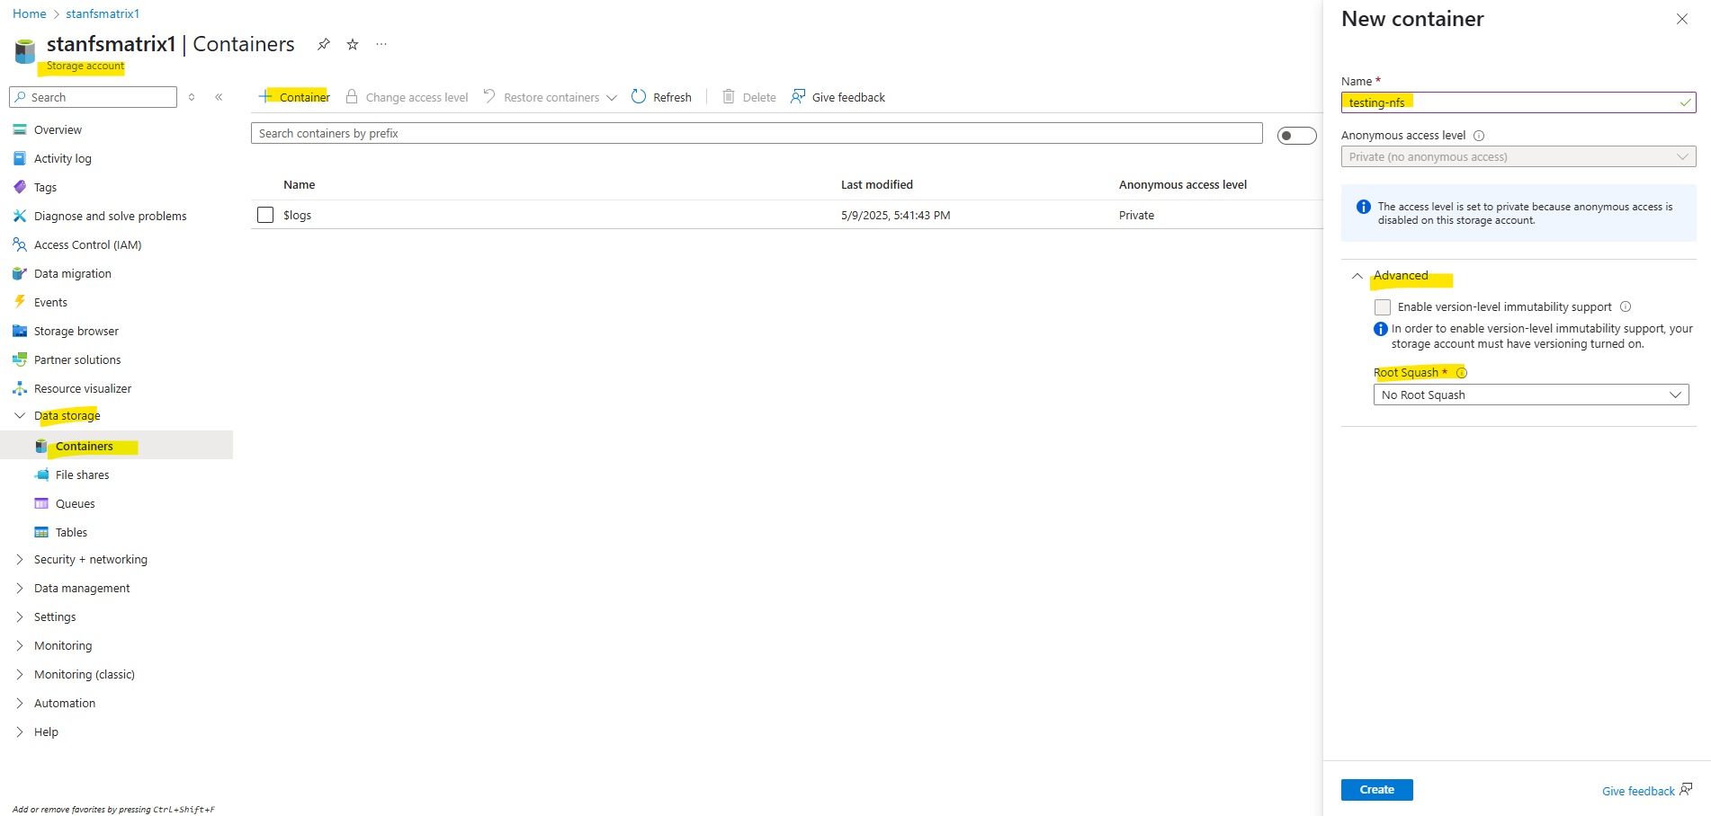
Task: Pin the stanfsmatrix1 Containers page
Action: pyautogui.click(x=324, y=44)
